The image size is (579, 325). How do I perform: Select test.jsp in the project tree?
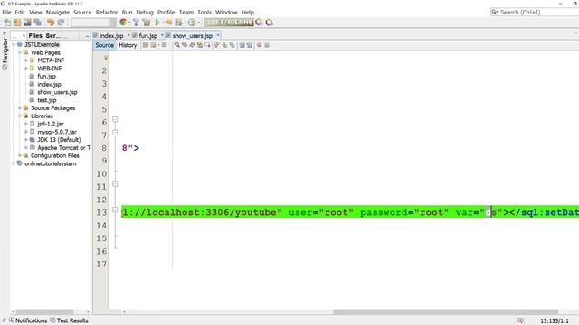[x=47, y=100]
